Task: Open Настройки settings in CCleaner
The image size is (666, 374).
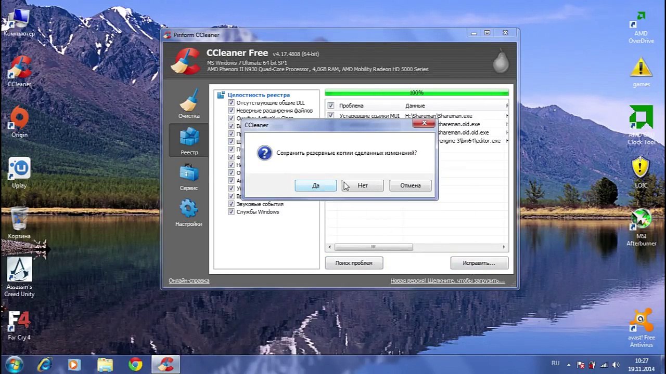Action: point(188,213)
